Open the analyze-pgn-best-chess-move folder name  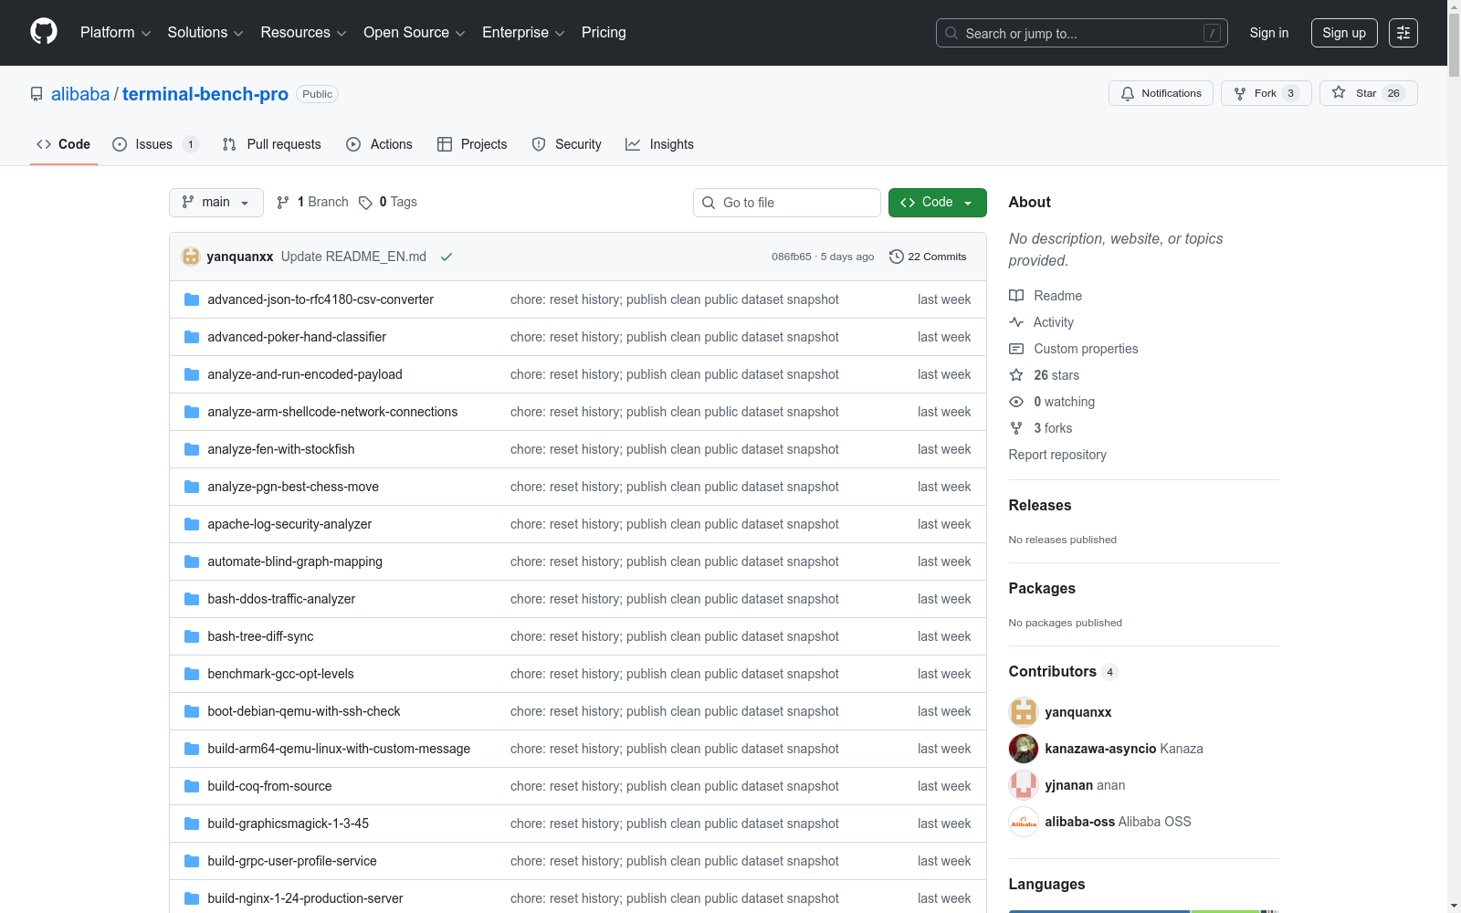click(293, 487)
